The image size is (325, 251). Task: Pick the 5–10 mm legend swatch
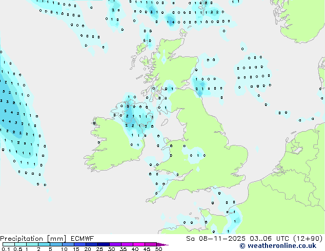point(56,244)
